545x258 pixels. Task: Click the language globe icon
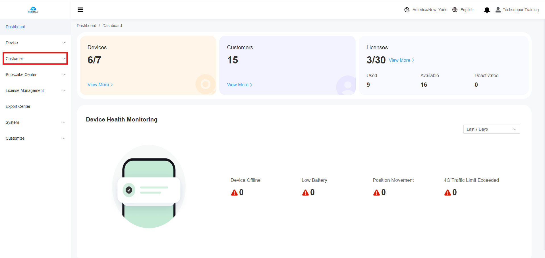tap(455, 10)
